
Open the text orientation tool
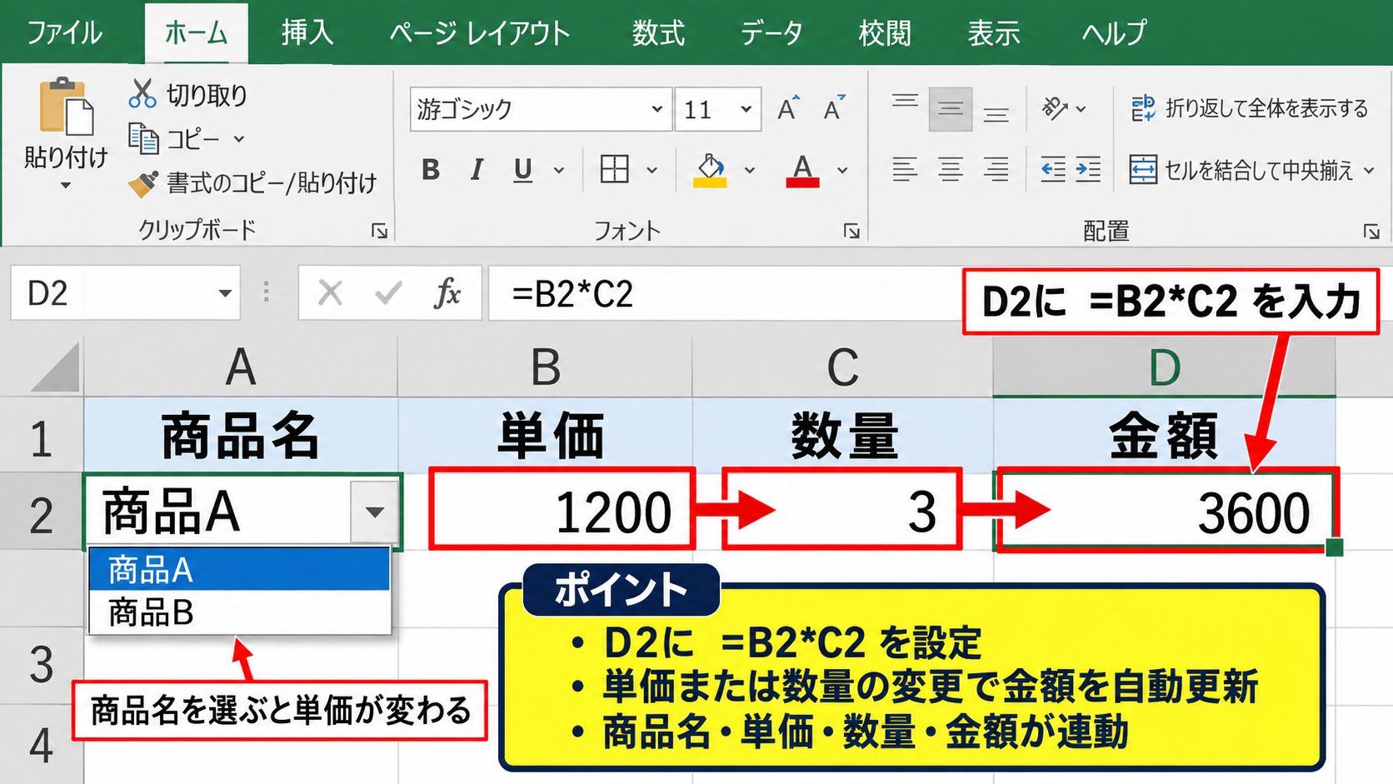[x=1056, y=108]
